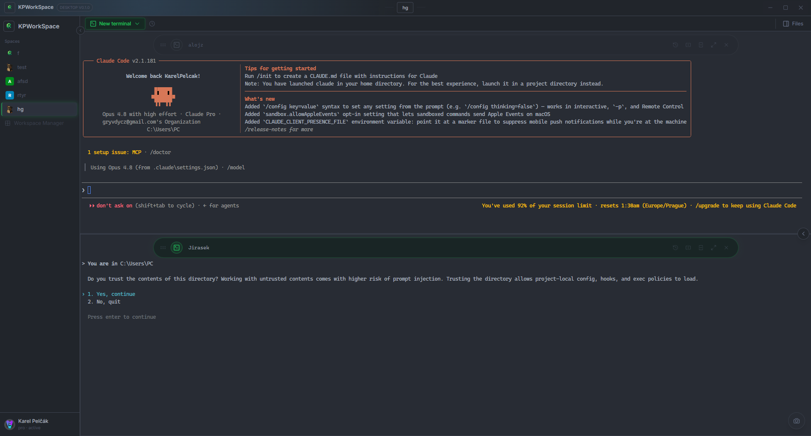Select the 'afsd' space
The width and height of the screenshot is (811, 436).
pos(39,81)
